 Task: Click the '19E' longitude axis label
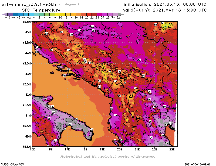click(102, 149)
